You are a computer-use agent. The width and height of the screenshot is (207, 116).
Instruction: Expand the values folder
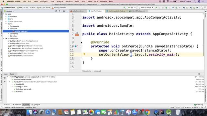coord(8,36)
